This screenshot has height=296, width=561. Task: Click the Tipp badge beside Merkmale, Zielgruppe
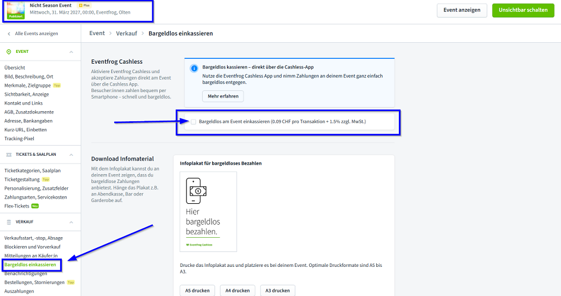click(x=57, y=86)
